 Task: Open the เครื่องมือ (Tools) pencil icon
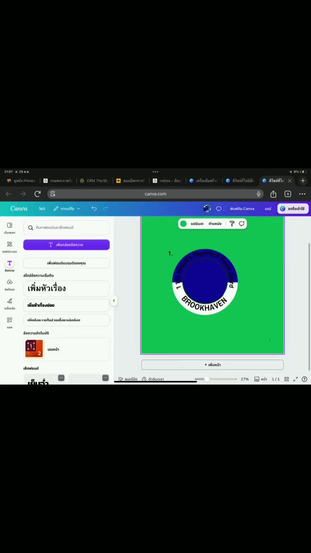coord(10,304)
